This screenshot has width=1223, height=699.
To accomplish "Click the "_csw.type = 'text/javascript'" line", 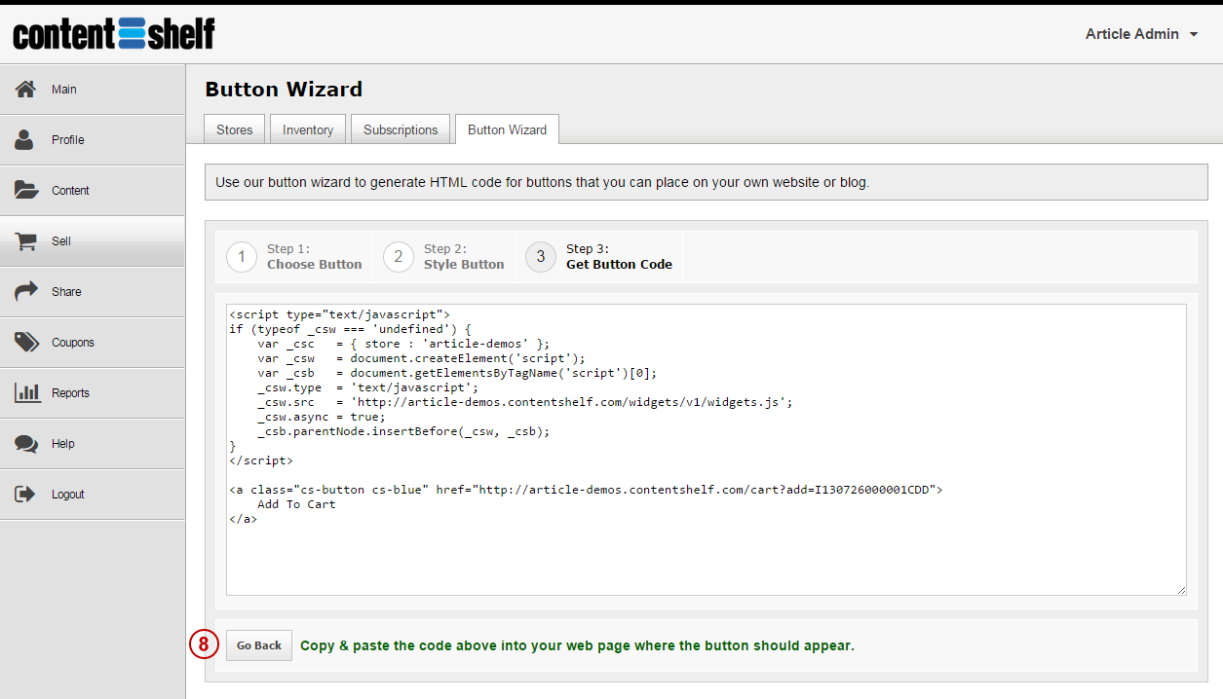I will pyautogui.click(x=367, y=387).
